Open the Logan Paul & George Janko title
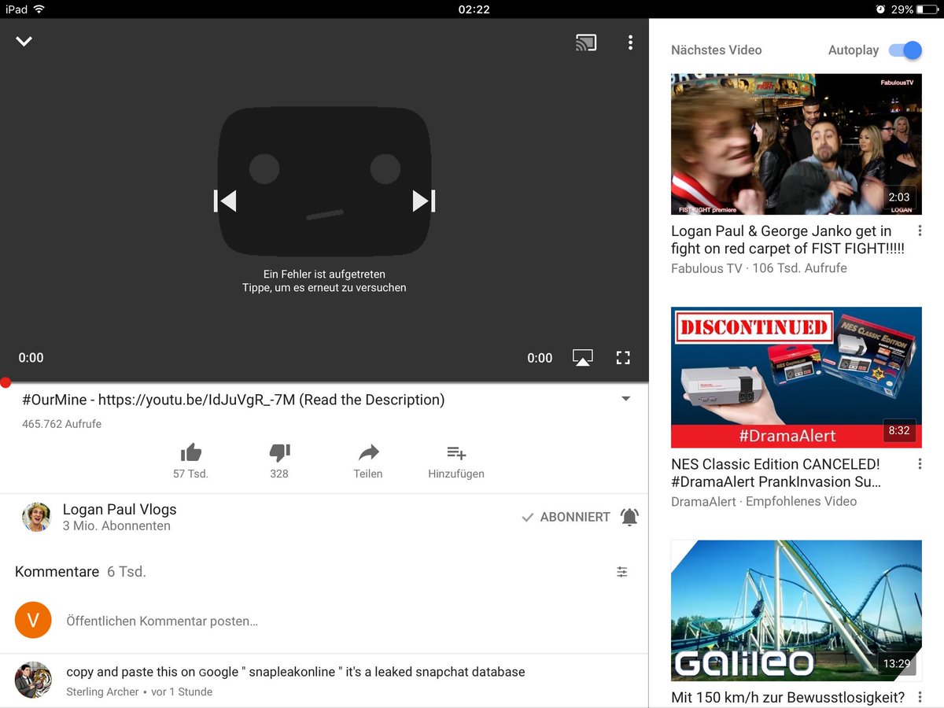Image resolution: width=944 pixels, height=708 pixels. pyautogui.click(x=787, y=240)
